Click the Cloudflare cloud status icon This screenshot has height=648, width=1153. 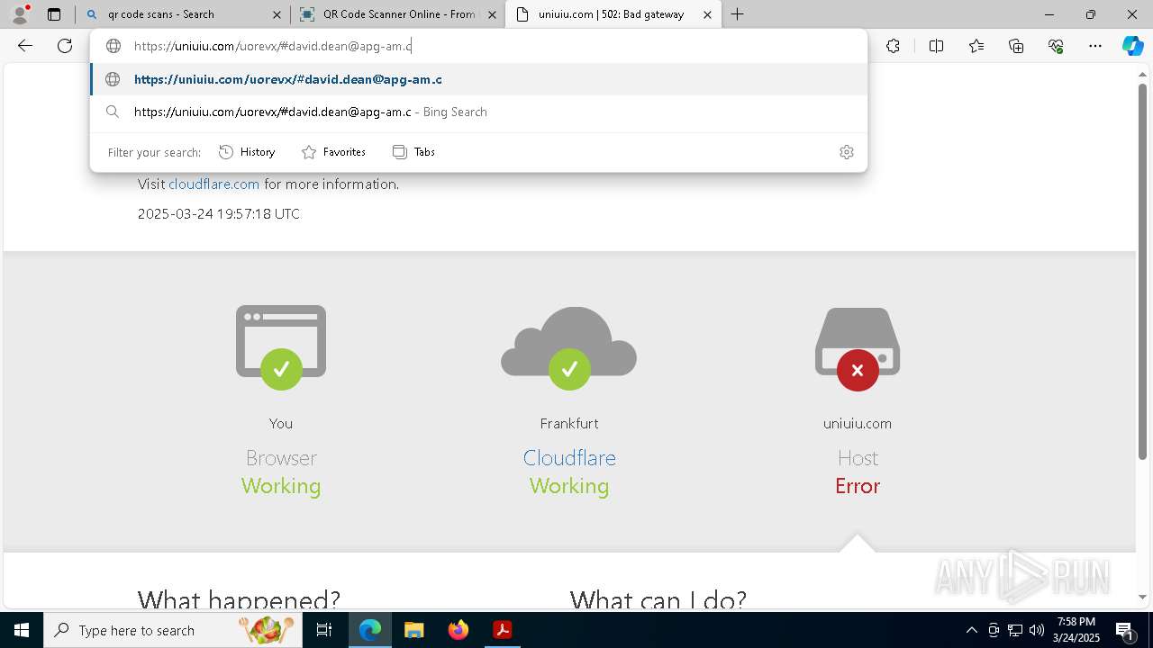[x=569, y=348]
